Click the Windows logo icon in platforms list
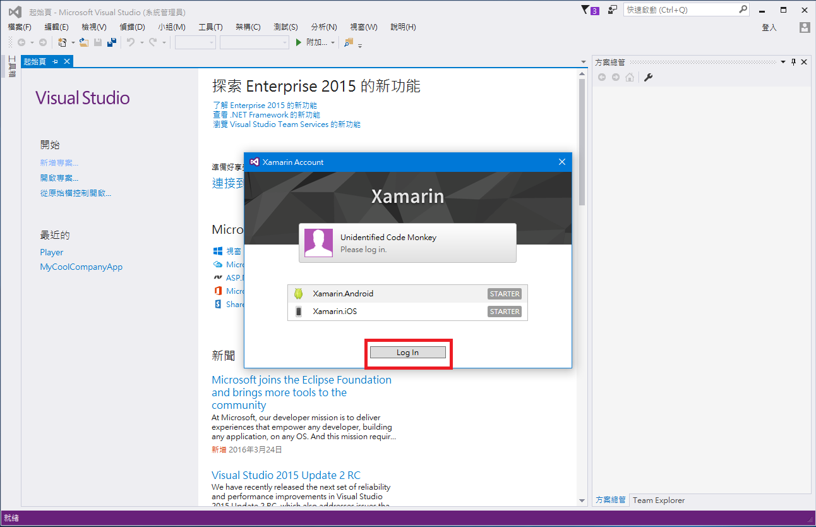 pyautogui.click(x=218, y=251)
